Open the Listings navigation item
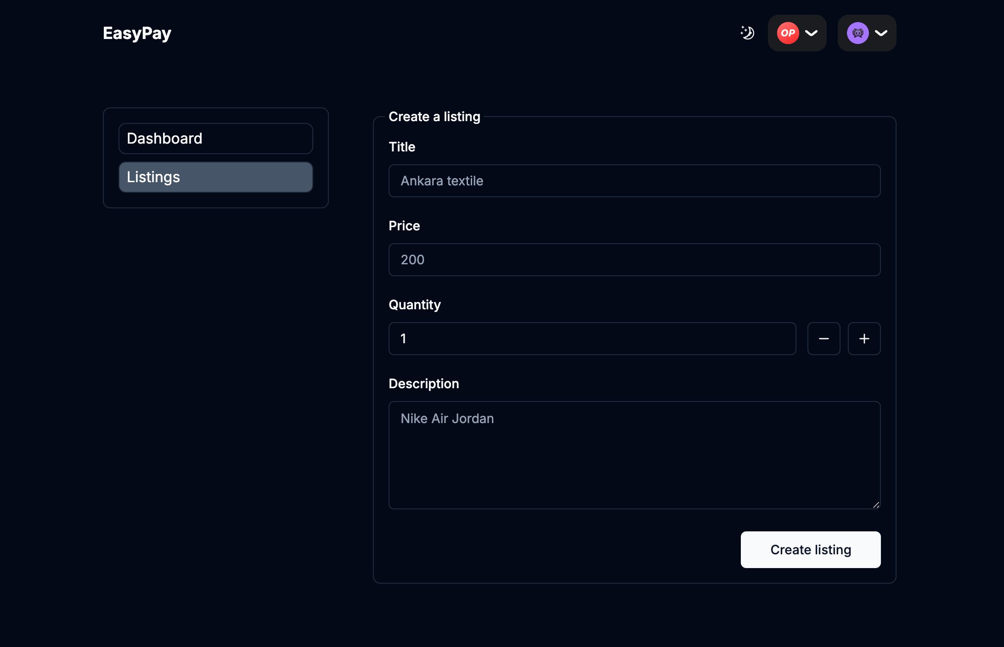Screen dimensions: 1004x647 pyautogui.click(x=215, y=176)
